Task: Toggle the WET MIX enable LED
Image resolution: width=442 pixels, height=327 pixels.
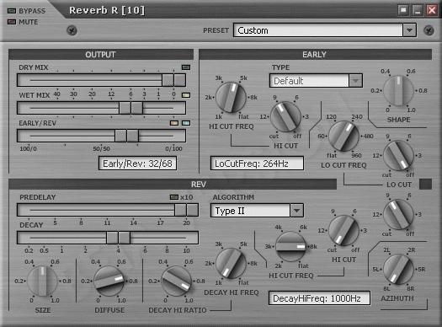Action: [186, 95]
